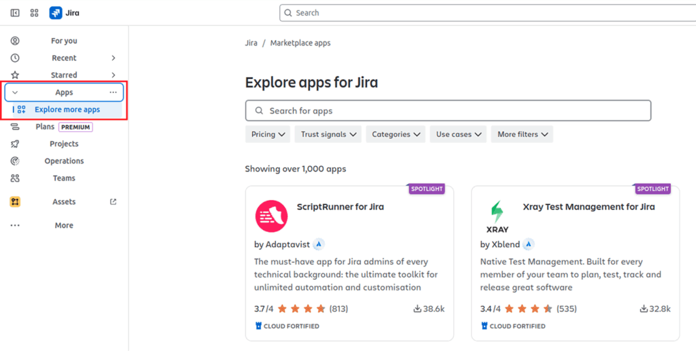Expand the Recent submenu arrow
Screen dimensions: 696x351
114,58
